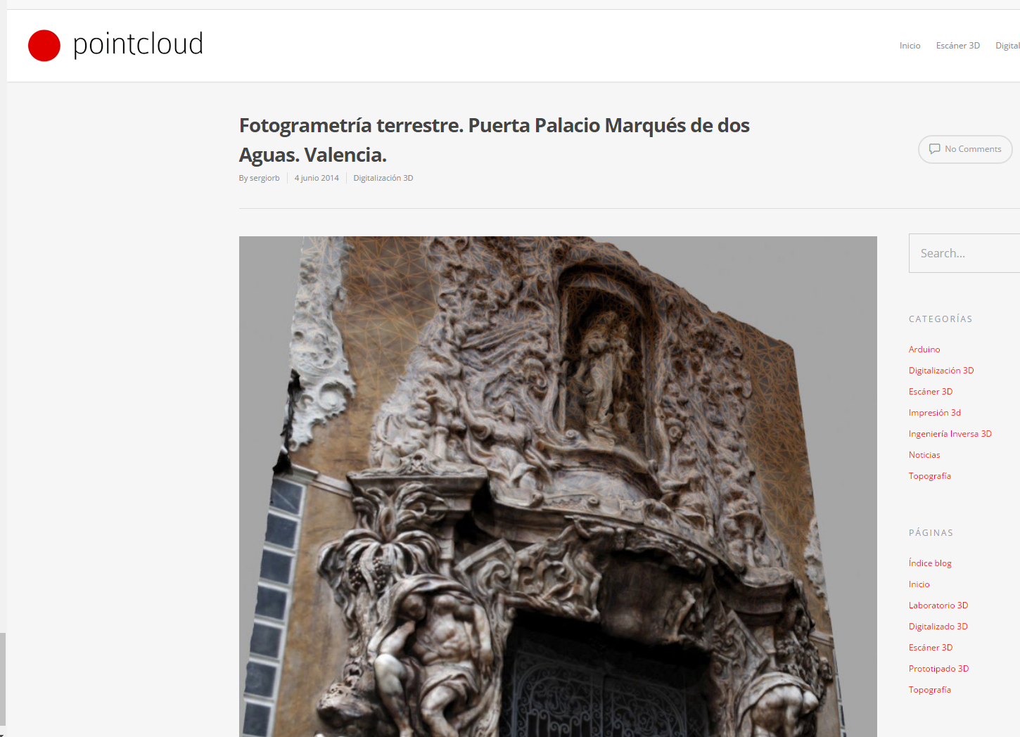This screenshot has height=737, width=1020.
Task: Click the red pointcloud logo circle
Action: (x=44, y=45)
